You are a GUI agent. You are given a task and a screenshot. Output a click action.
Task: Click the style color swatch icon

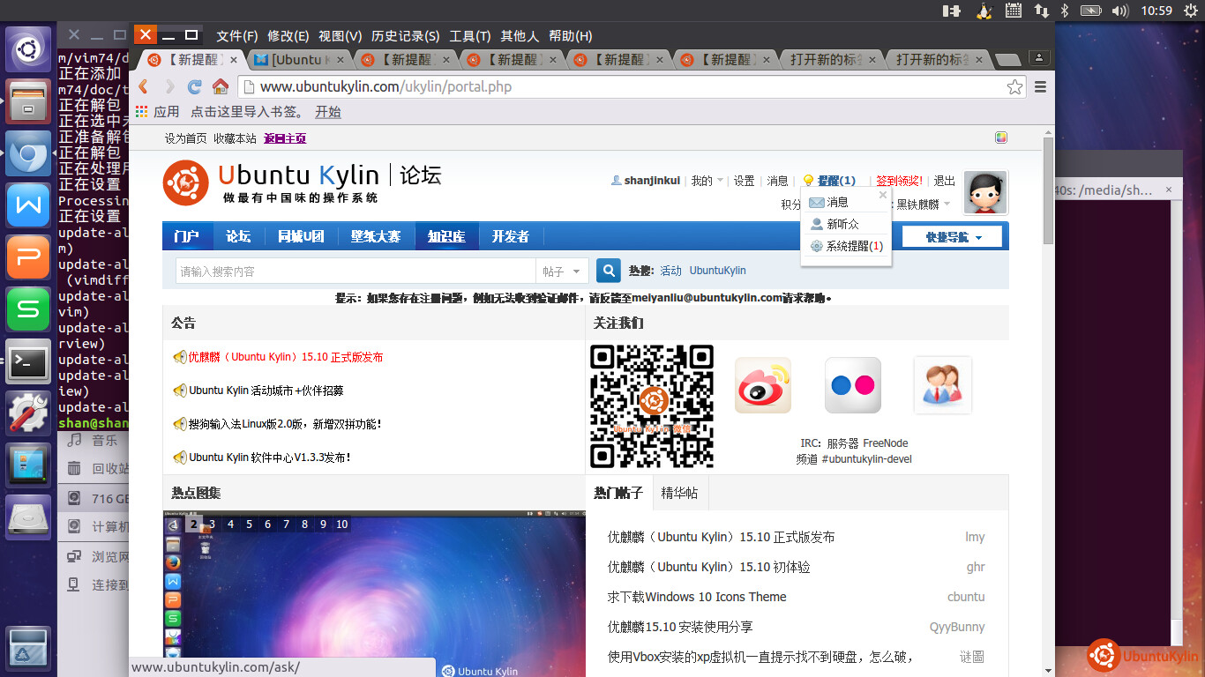click(x=1000, y=138)
